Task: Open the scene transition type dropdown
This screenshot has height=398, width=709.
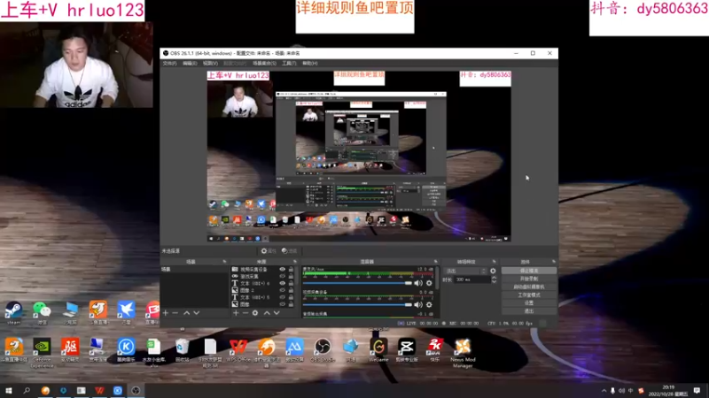Action: point(466,271)
